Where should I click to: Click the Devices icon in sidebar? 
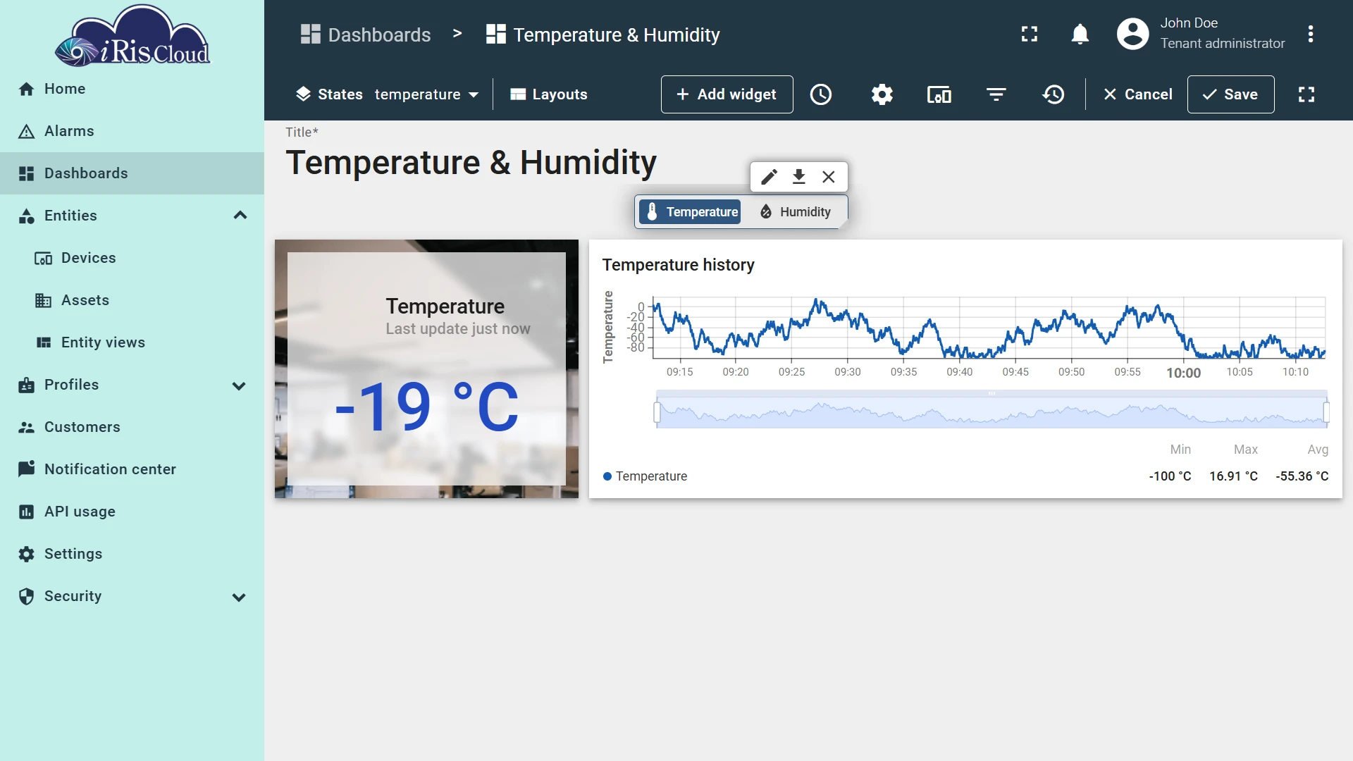pos(43,259)
